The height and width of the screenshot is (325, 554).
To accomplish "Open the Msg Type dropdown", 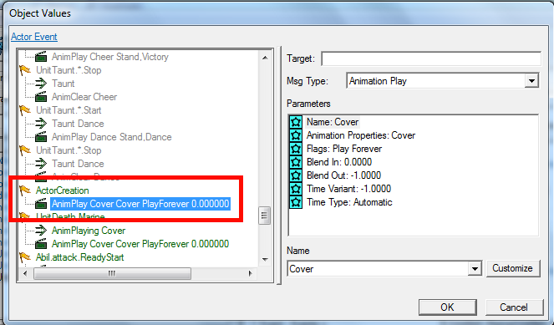I will [x=531, y=81].
